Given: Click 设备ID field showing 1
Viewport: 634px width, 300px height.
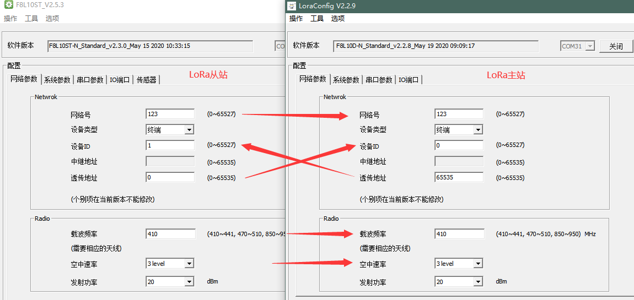Looking at the screenshot, I should click(170, 145).
